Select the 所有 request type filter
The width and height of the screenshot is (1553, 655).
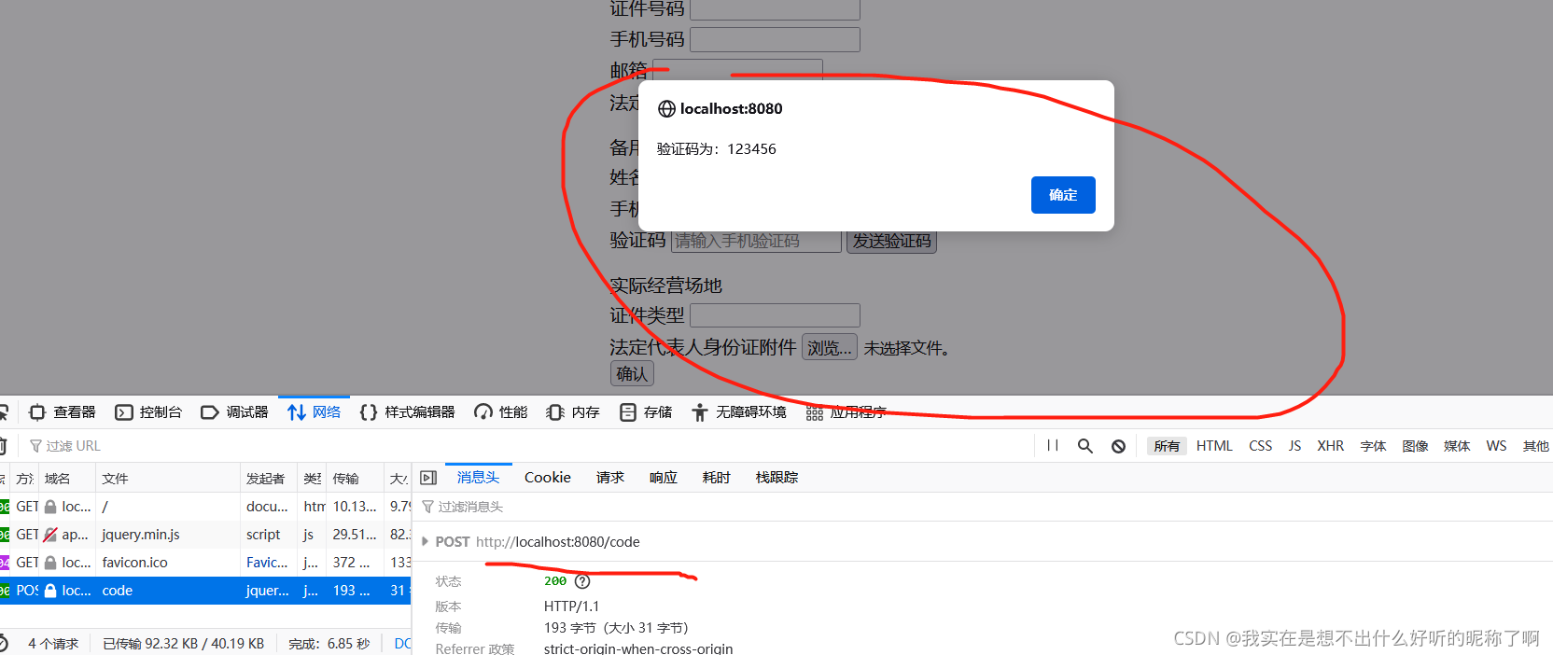[x=1167, y=446]
